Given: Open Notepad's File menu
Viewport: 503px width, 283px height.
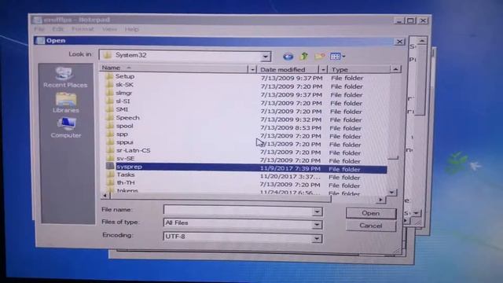Looking at the screenshot, I should pos(39,29).
